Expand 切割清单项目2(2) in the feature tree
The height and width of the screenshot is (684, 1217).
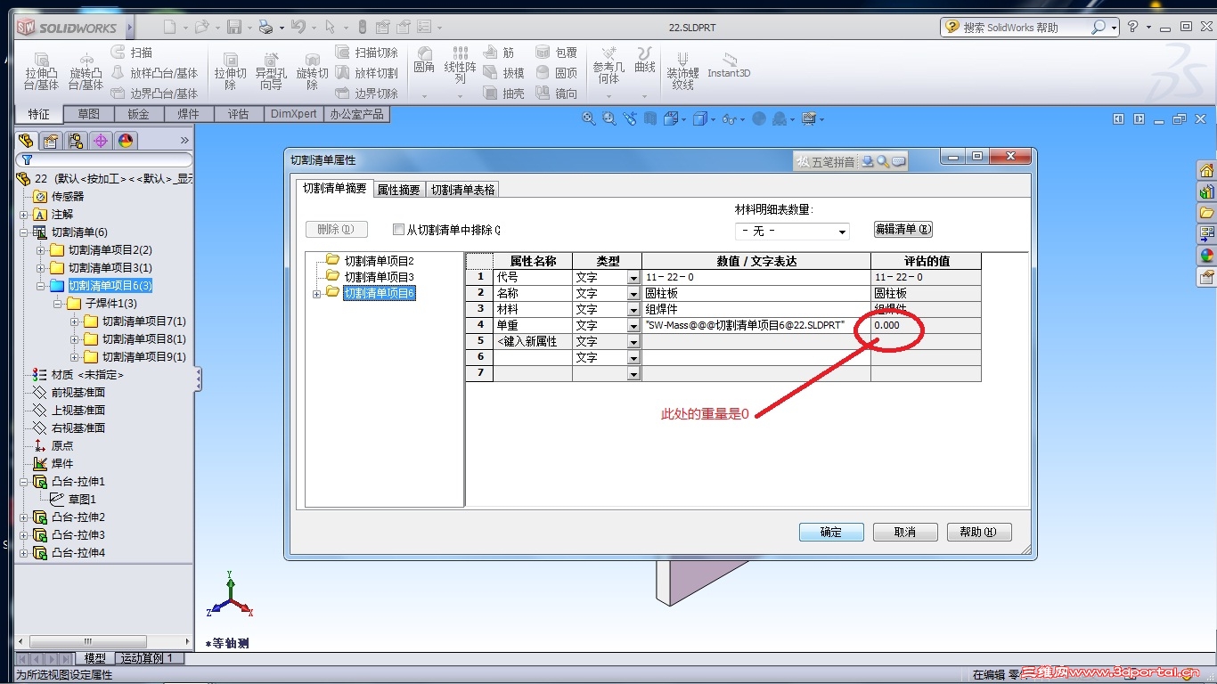[40, 250]
